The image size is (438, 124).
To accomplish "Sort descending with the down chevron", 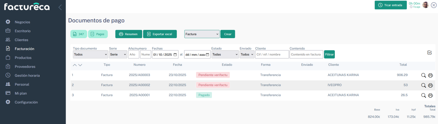I will click(x=80, y=65).
